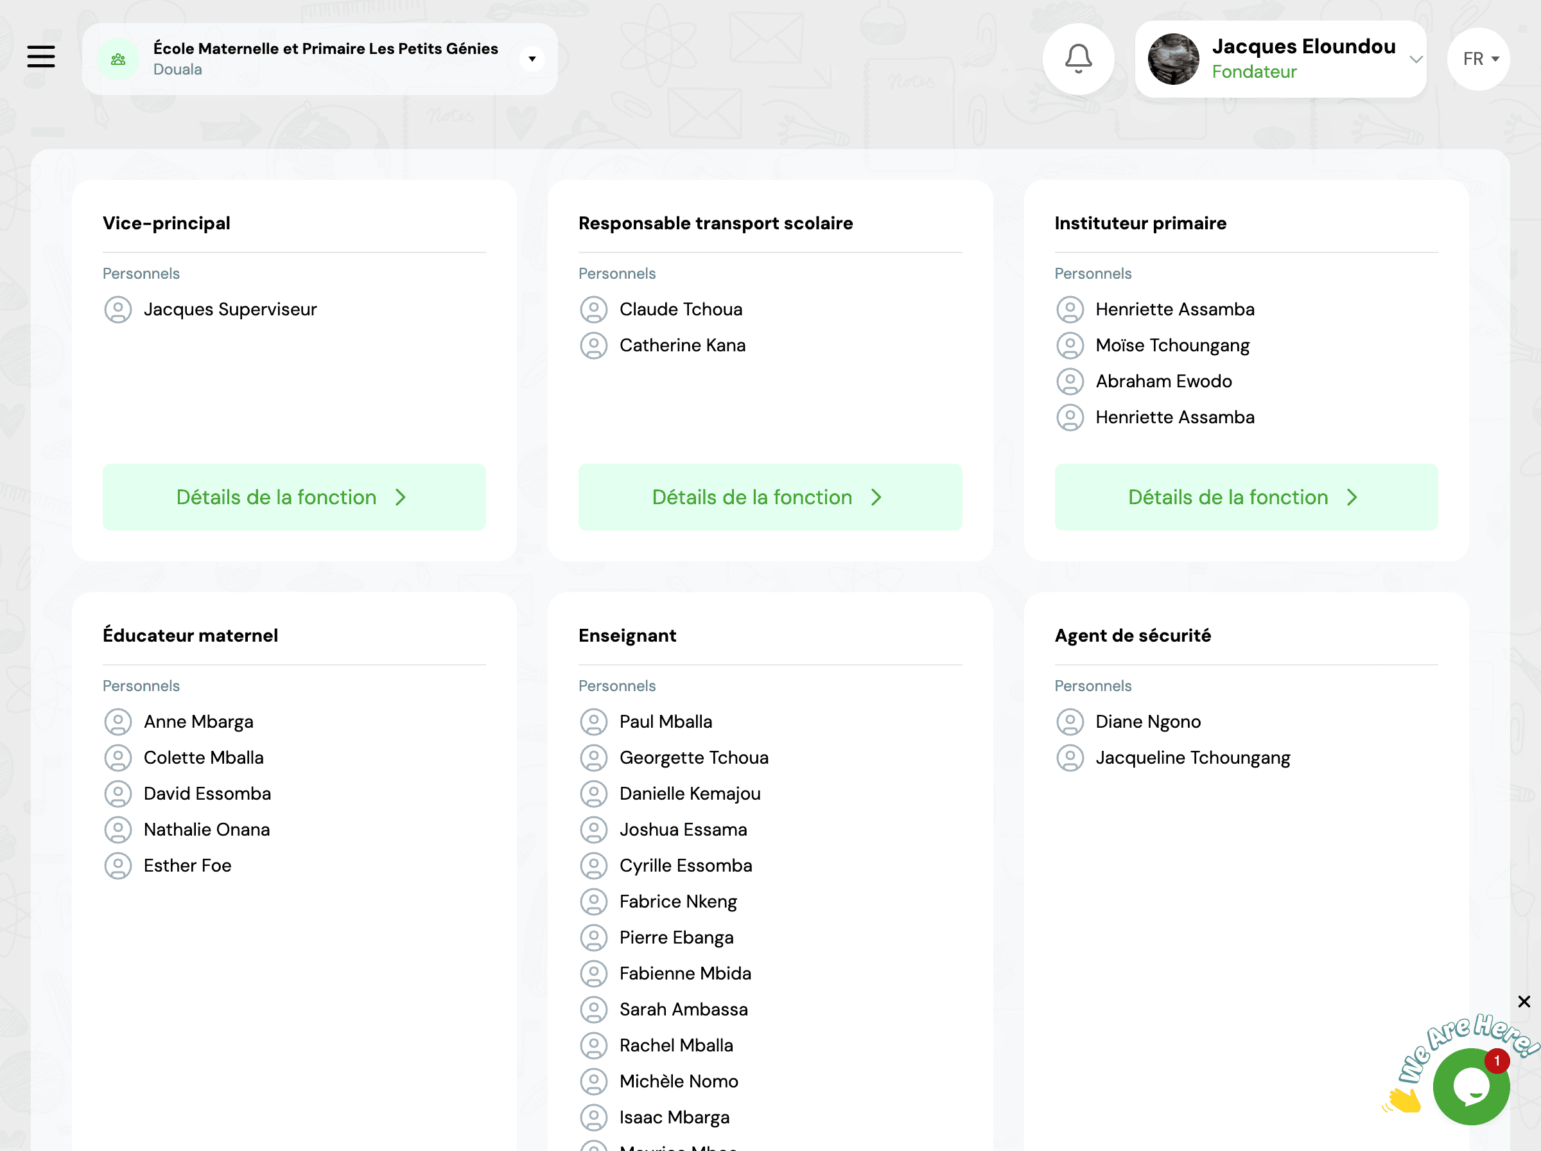Select Moïse Tchoungang in the staff list
The height and width of the screenshot is (1151, 1541).
tap(1172, 346)
